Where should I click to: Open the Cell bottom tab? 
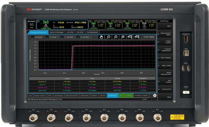point(30,96)
